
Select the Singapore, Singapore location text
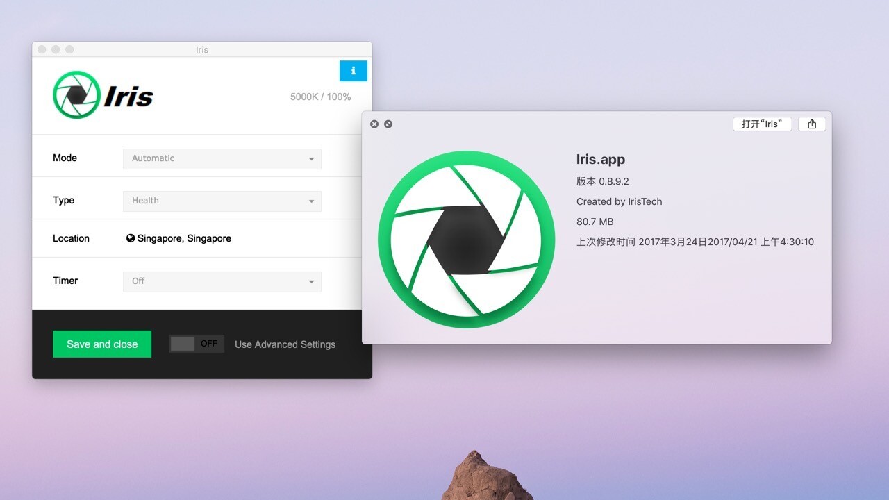click(x=184, y=238)
